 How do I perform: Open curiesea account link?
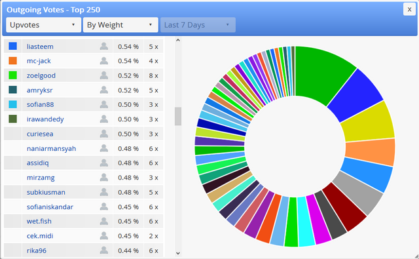[40, 134]
